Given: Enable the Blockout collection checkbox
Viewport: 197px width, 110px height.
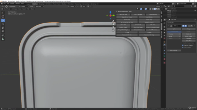Looking at the screenshot, I should click(x=168, y=13).
